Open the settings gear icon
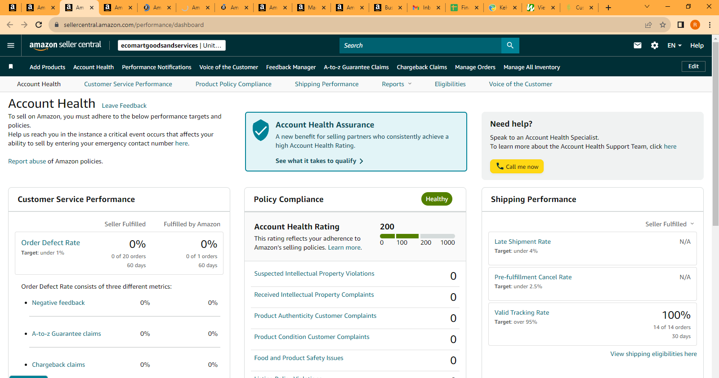The height and width of the screenshot is (378, 719). tap(655, 45)
